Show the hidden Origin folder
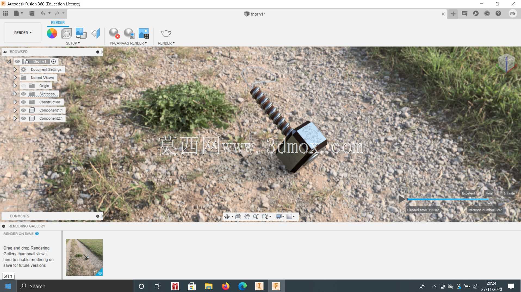 coord(24,86)
